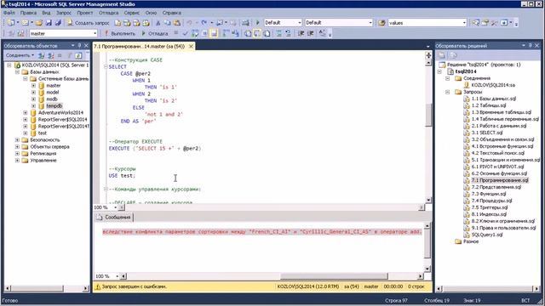
Task: Run the query with Выполнить
Action: [120, 33]
